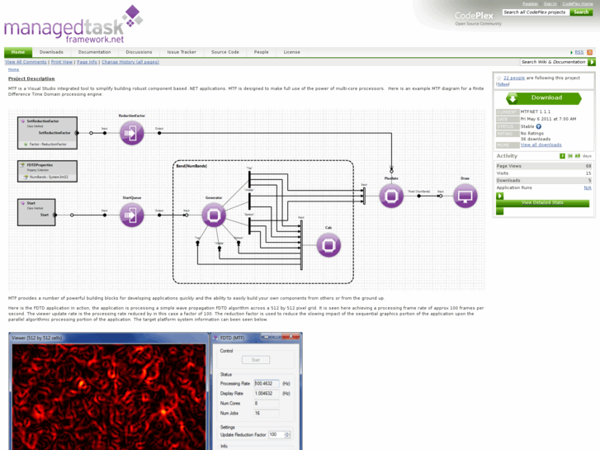
Task: Click the Calc node icon in diagram
Action: click(x=328, y=244)
